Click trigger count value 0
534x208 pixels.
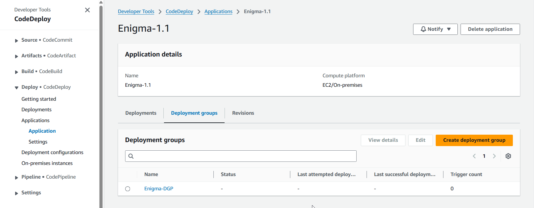point(452,189)
